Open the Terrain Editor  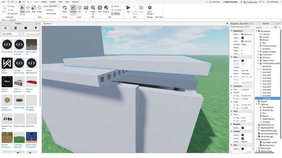click(65, 9)
